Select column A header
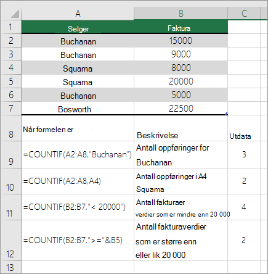268x274 pixels. (x=78, y=14)
